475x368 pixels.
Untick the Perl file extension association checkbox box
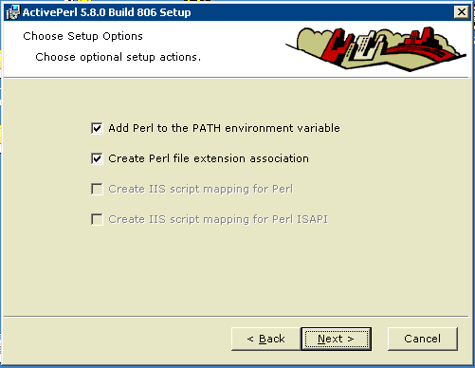pos(97,158)
